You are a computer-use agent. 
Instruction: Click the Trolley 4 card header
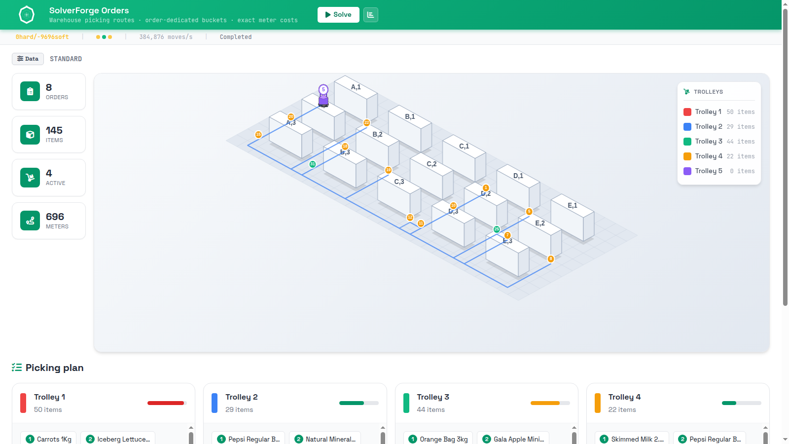pos(678,403)
